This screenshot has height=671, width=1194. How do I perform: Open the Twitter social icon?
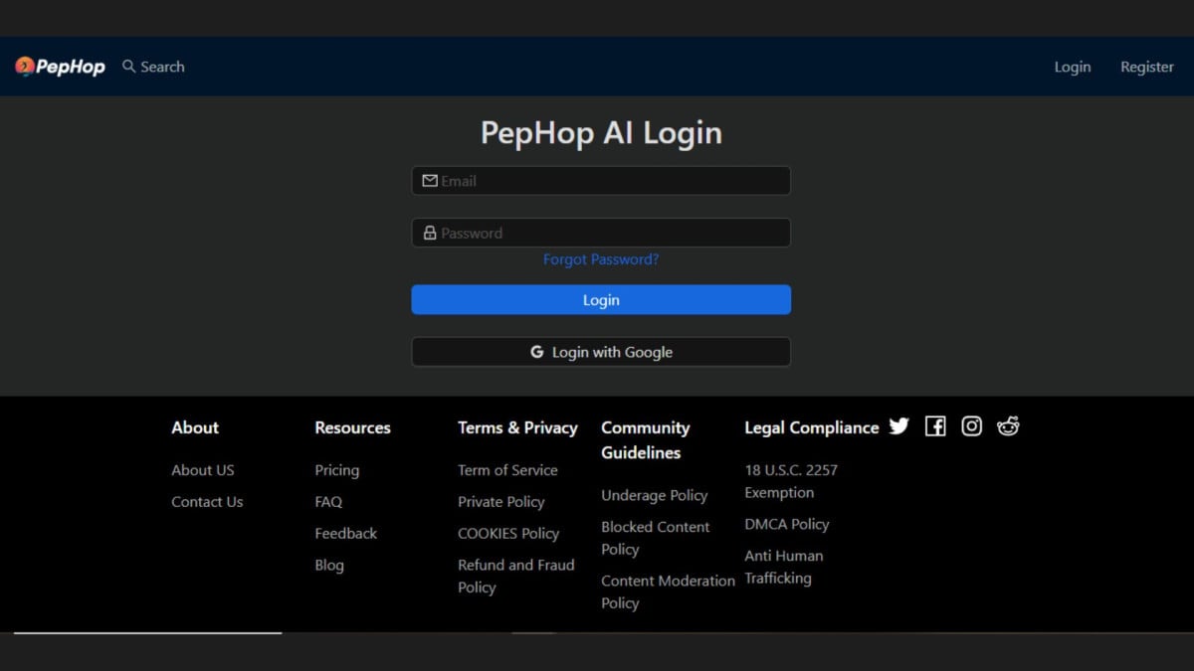click(898, 426)
